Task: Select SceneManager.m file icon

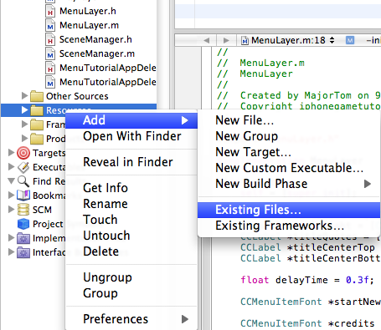Action: tap(50, 53)
